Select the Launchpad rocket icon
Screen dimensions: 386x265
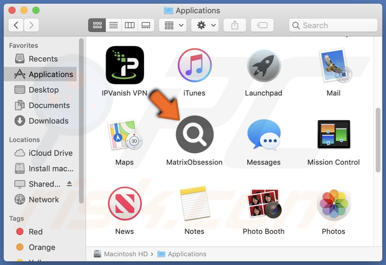(264, 65)
